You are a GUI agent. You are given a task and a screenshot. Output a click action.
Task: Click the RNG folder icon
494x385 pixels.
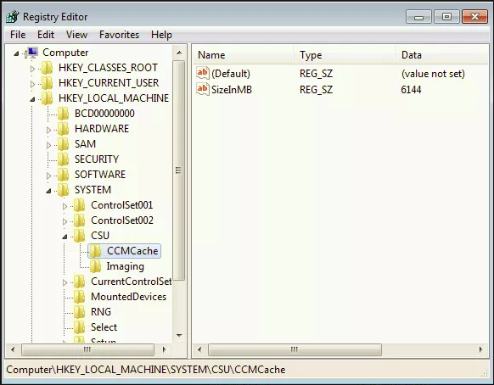click(79, 312)
